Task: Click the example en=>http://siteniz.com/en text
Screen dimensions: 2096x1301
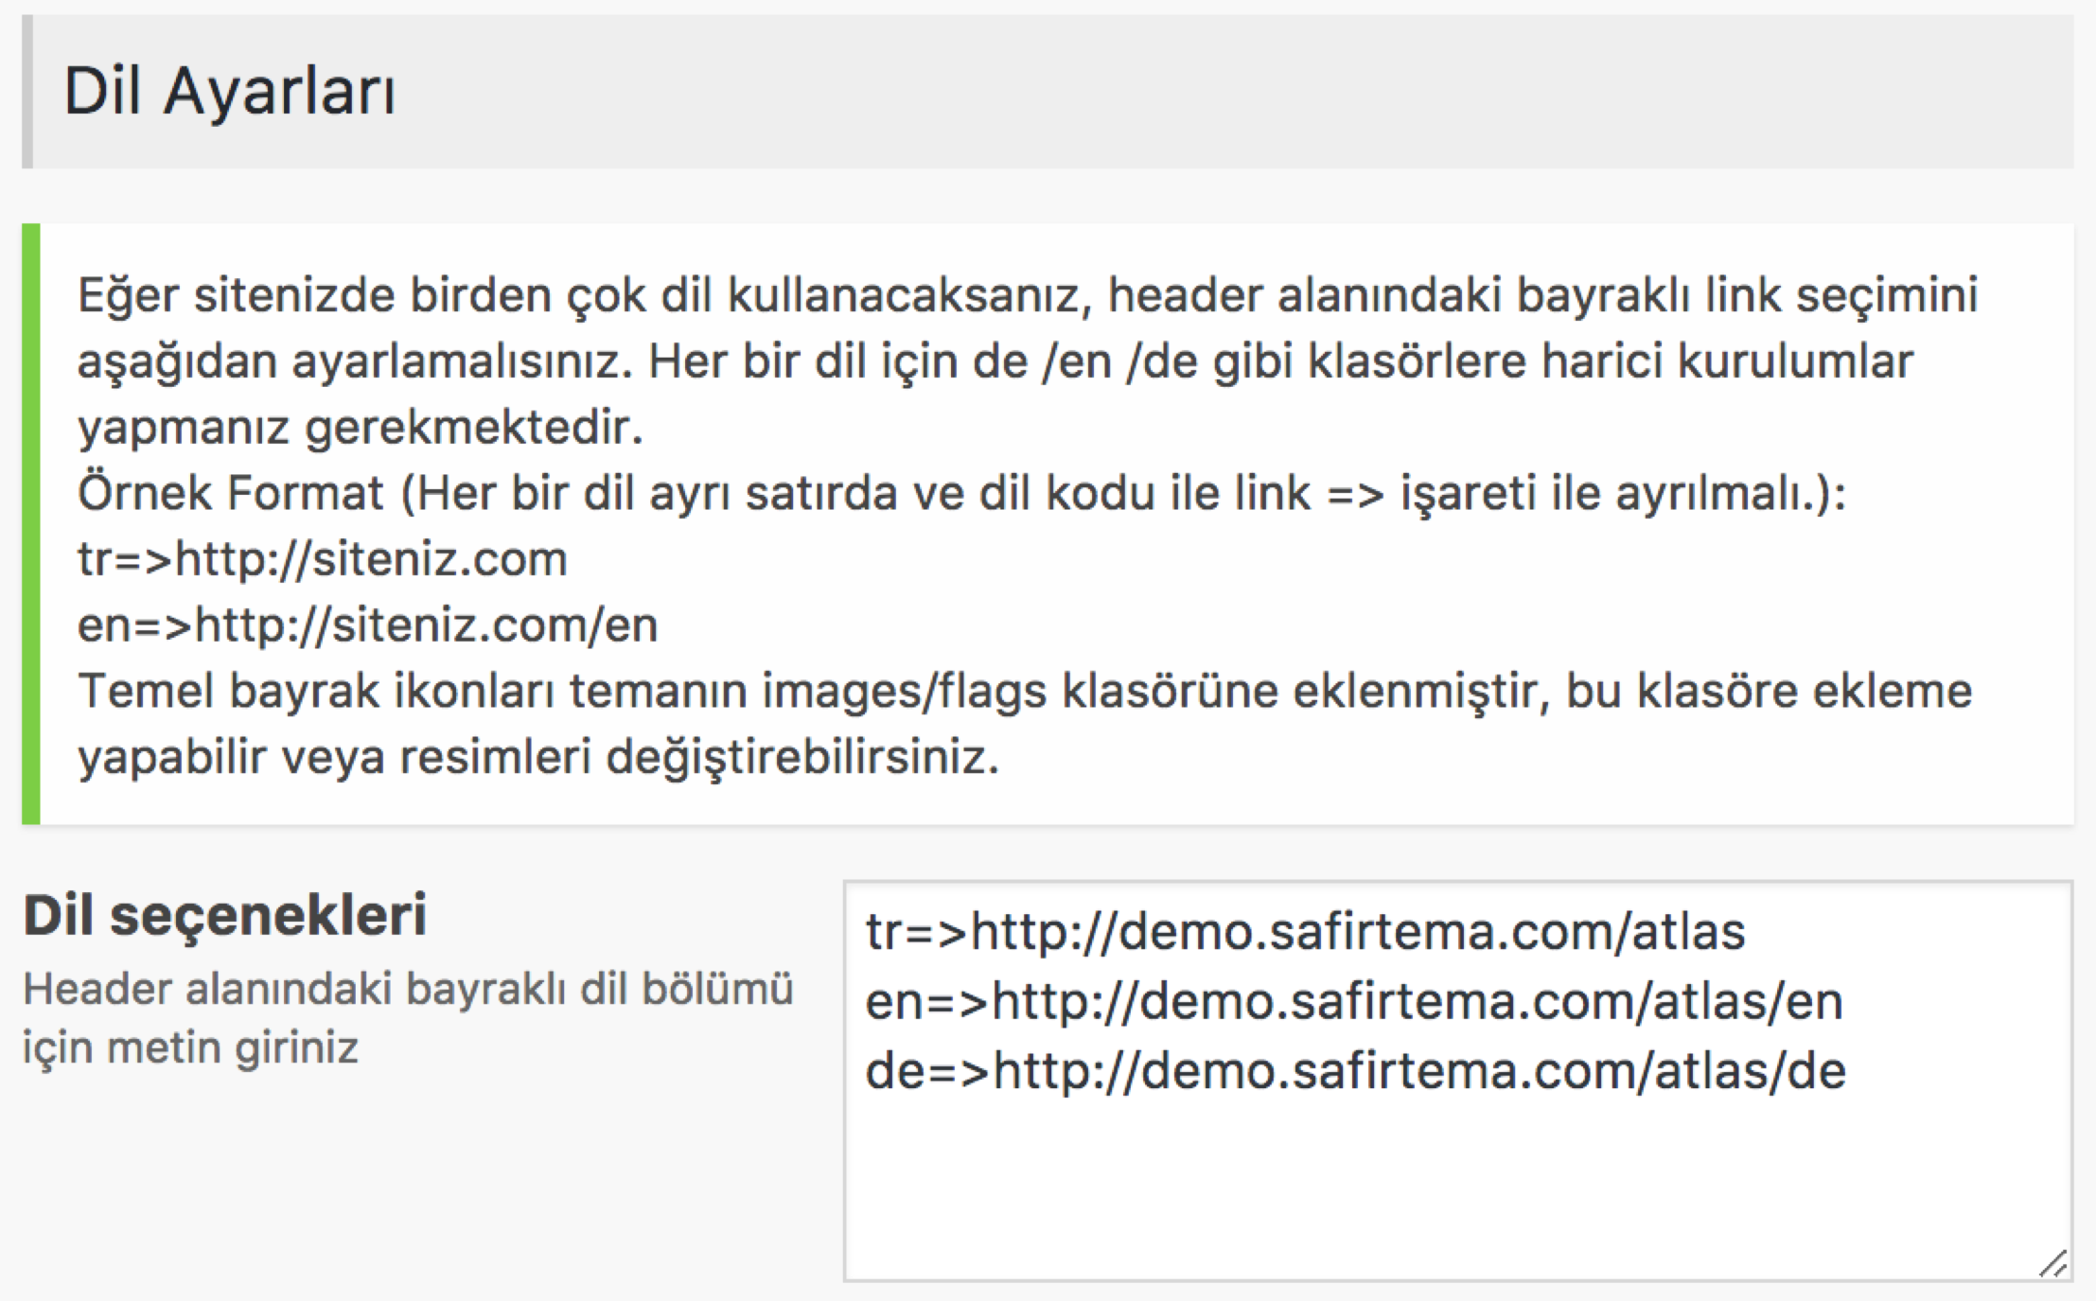Action: coord(367,625)
